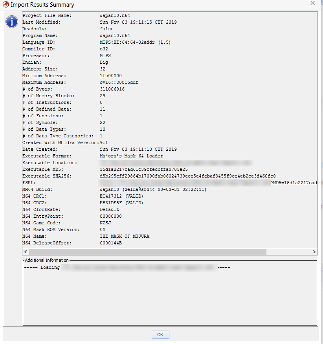Click the blue information icon
The width and height of the screenshot is (323, 344).
tap(12, 22)
